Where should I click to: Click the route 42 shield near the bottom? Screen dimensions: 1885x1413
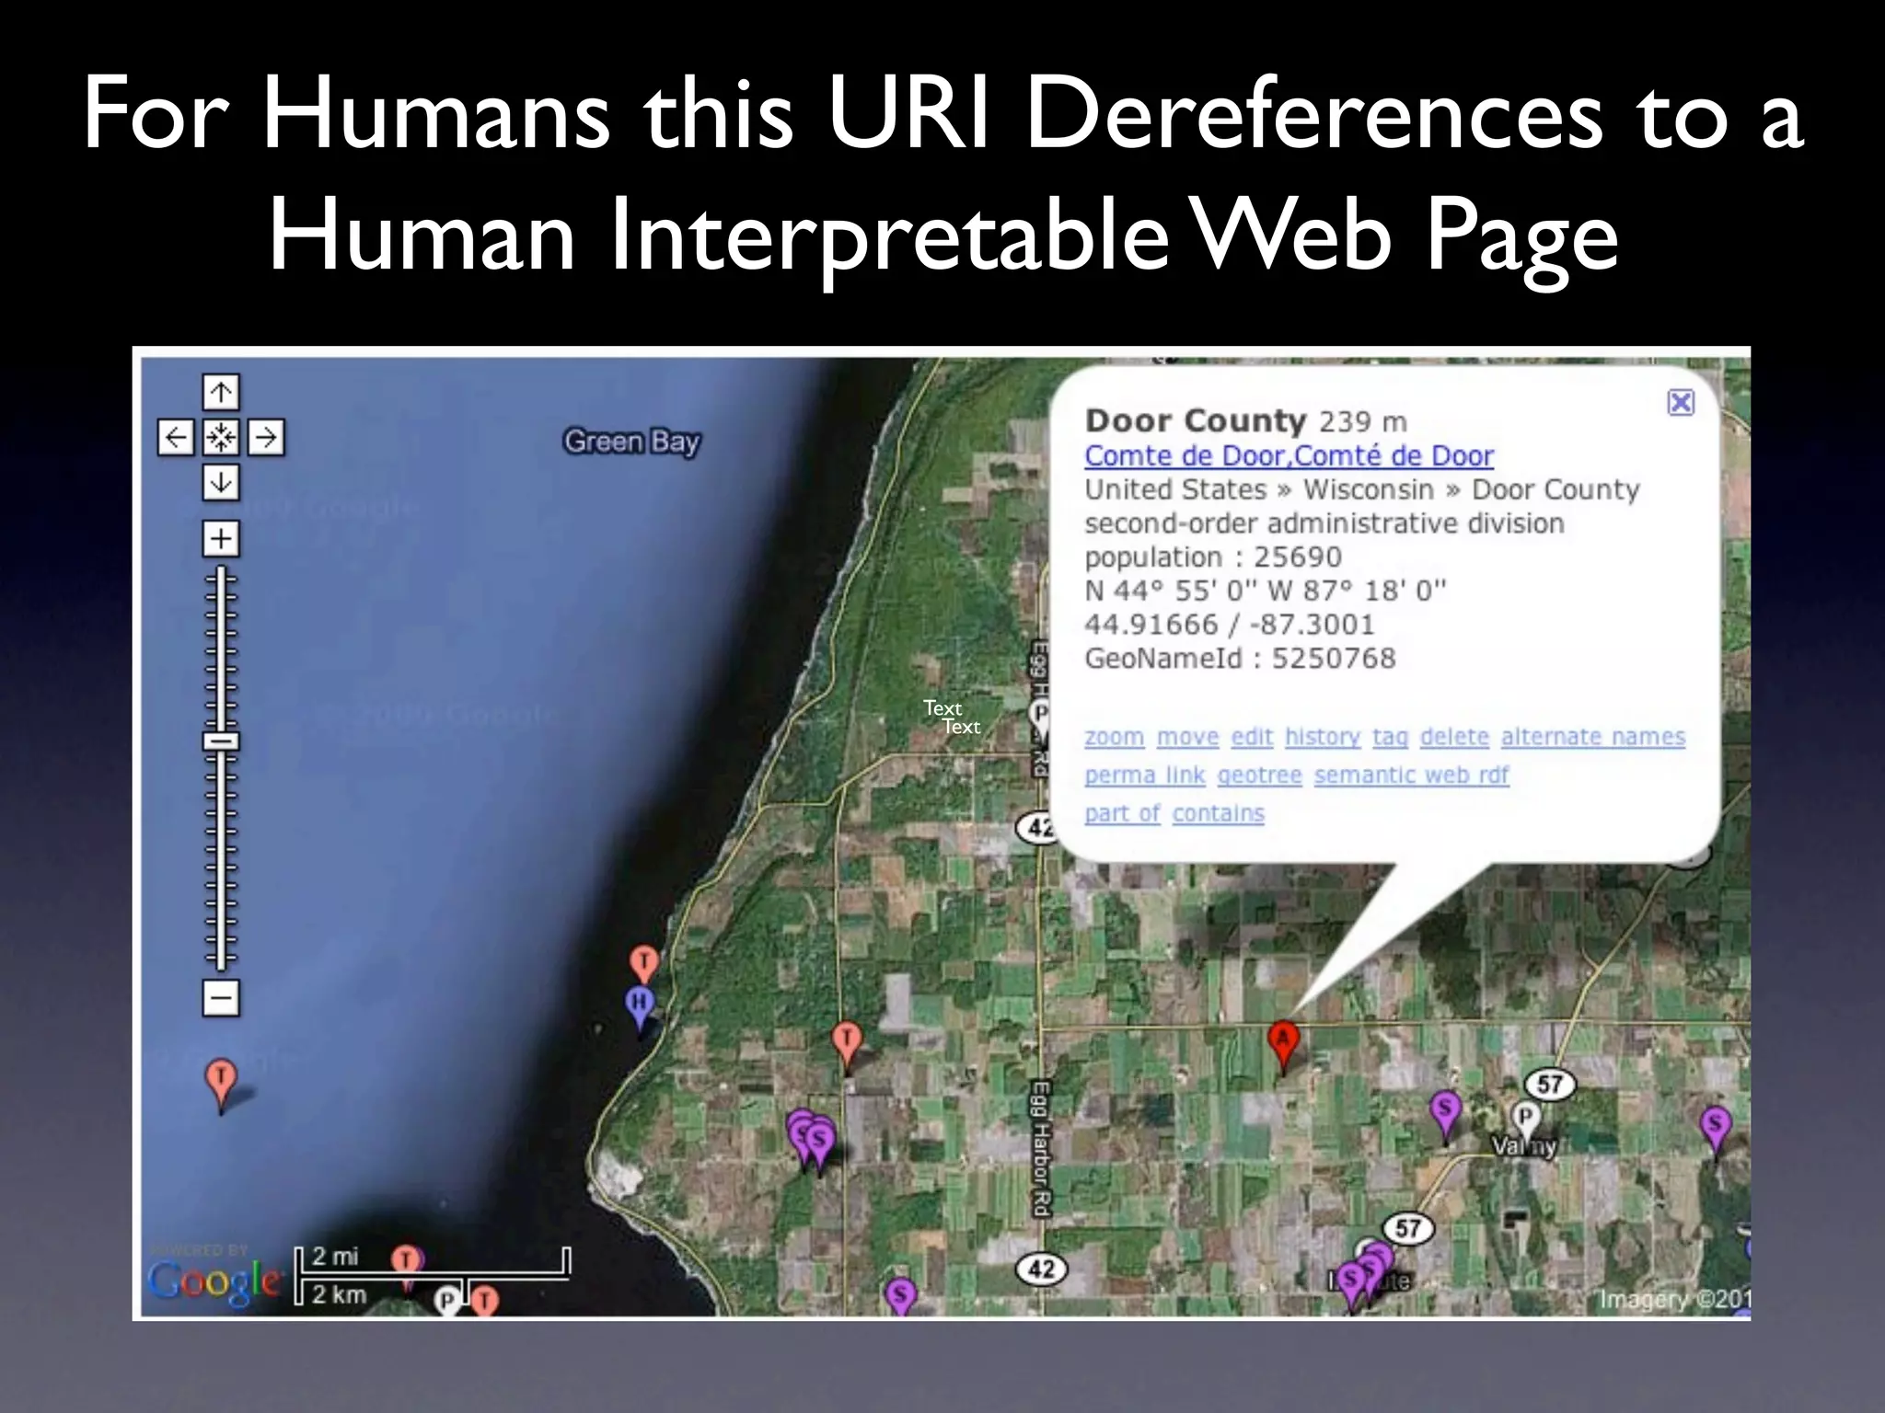click(x=1041, y=1269)
